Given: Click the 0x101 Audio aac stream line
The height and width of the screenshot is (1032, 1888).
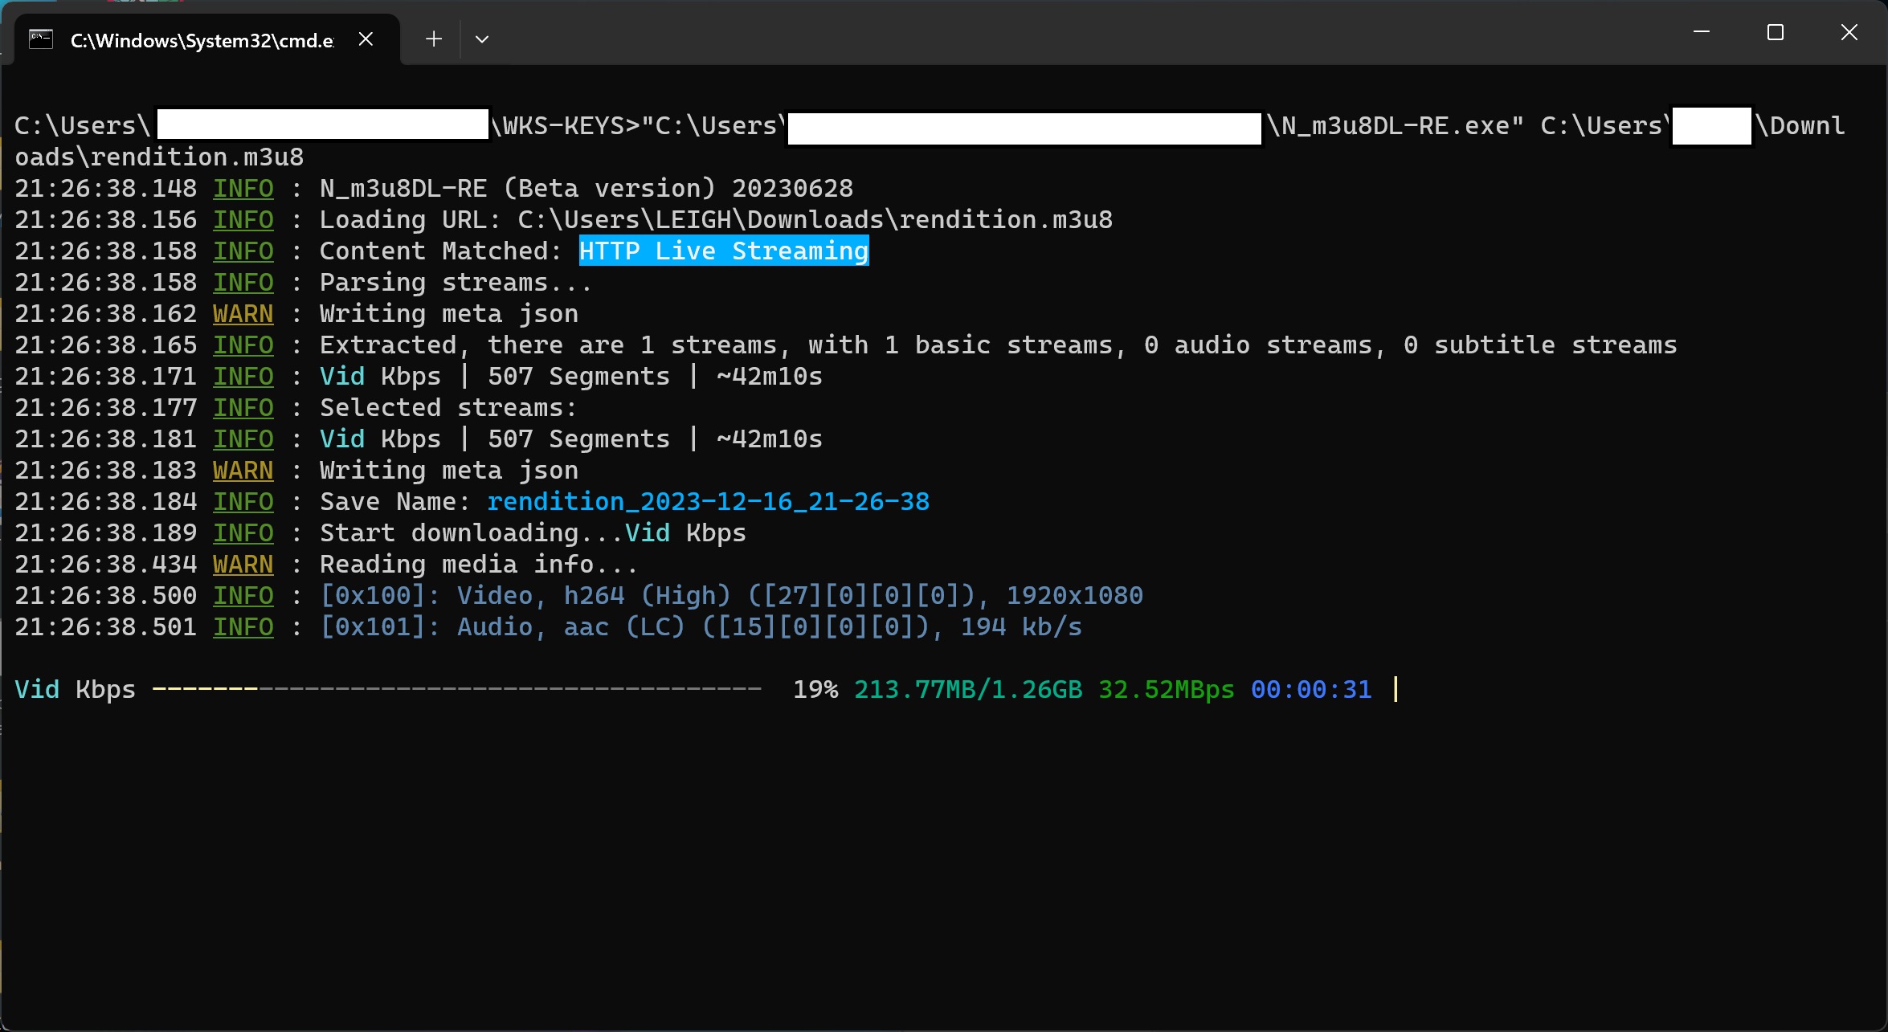Looking at the screenshot, I should point(701,627).
